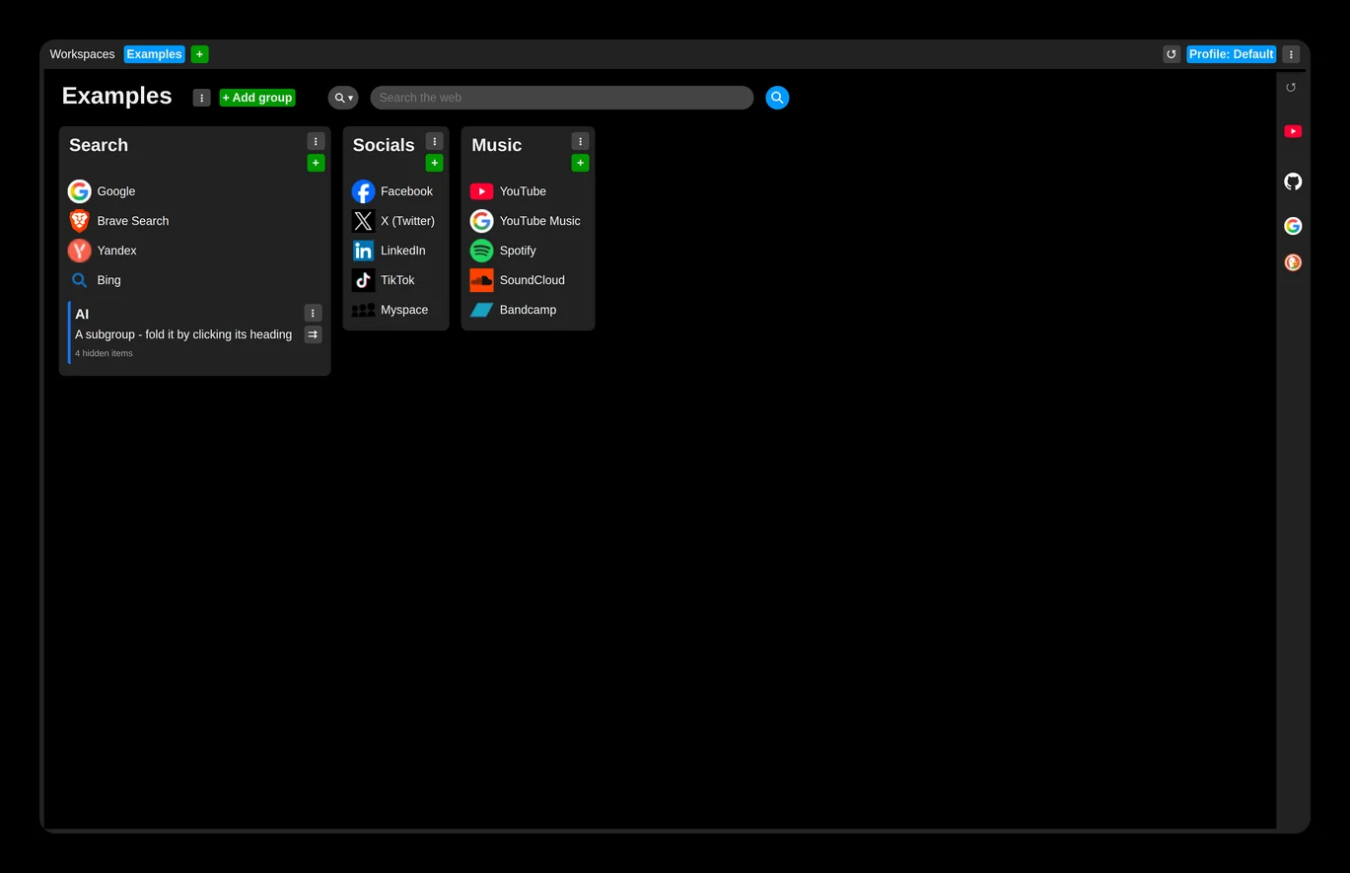Click the Yandex logo icon
Viewport: 1350px width, 873px height.
tap(80, 251)
